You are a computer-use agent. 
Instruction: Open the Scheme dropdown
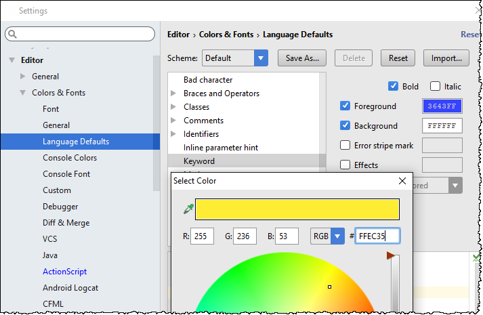[x=261, y=58]
